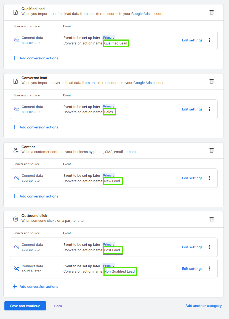Image resolution: width=229 pixels, height=319 pixels.
Task: Delete the Outbound click category
Action: [211, 219]
